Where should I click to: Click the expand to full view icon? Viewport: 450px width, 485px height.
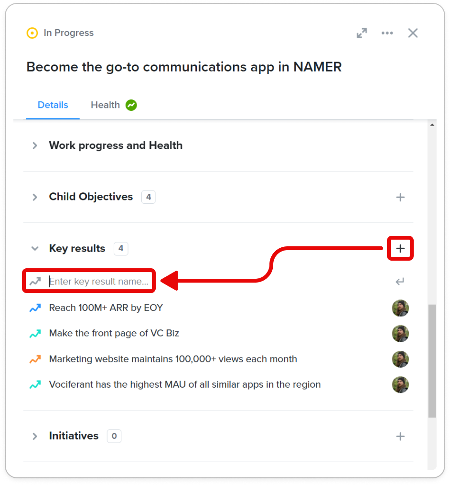click(362, 33)
